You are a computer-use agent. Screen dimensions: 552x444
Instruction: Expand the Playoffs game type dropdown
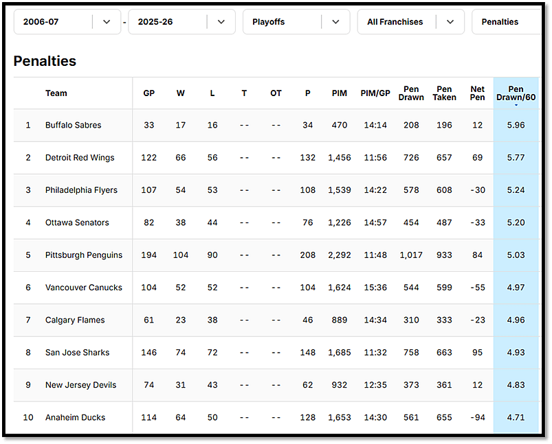(x=296, y=22)
